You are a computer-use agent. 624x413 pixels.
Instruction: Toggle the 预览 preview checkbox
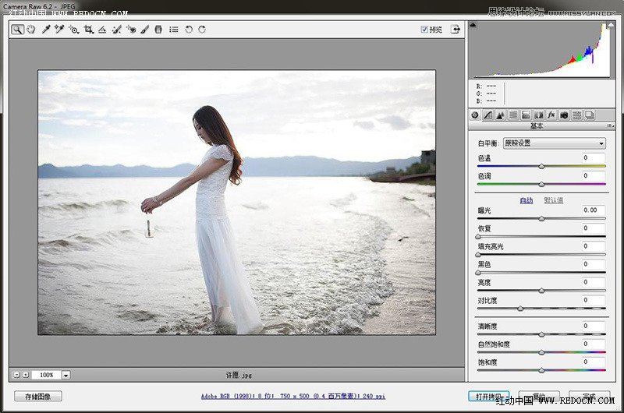point(424,30)
